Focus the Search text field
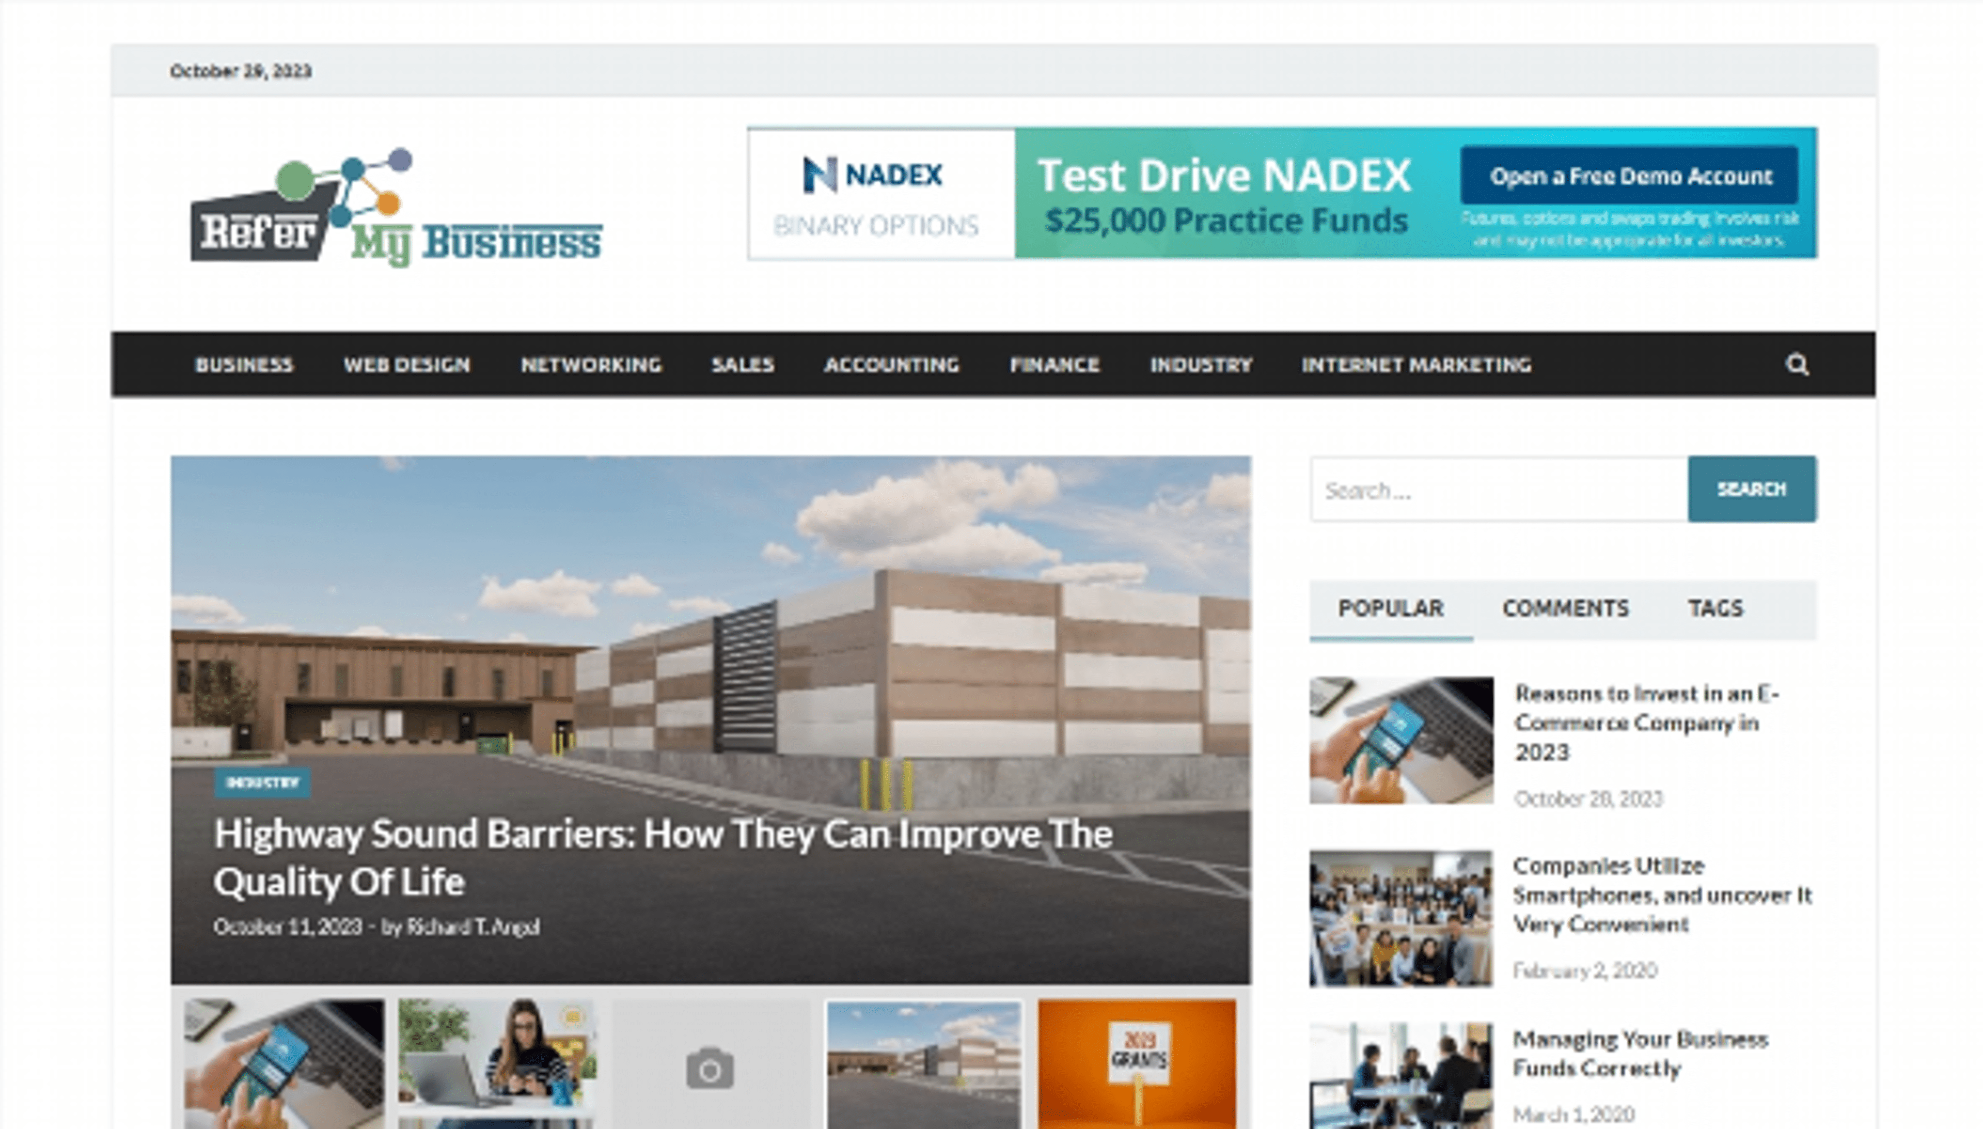The height and width of the screenshot is (1129, 1983). pyautogui.click(x=1498, y=490)
